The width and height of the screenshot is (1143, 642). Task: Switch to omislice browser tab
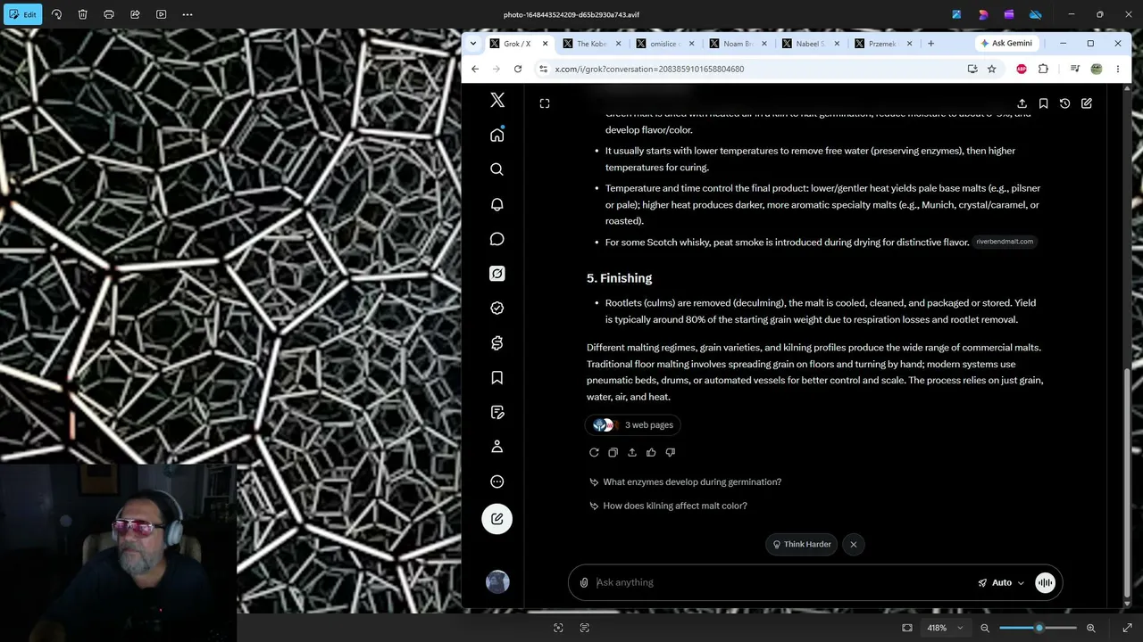[x=663, y=44]
